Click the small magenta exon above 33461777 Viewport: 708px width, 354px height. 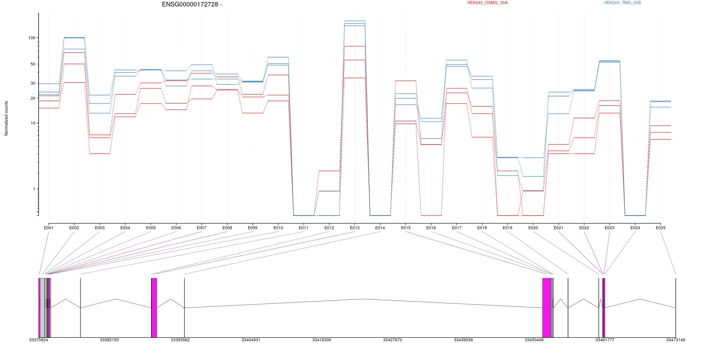604,308
